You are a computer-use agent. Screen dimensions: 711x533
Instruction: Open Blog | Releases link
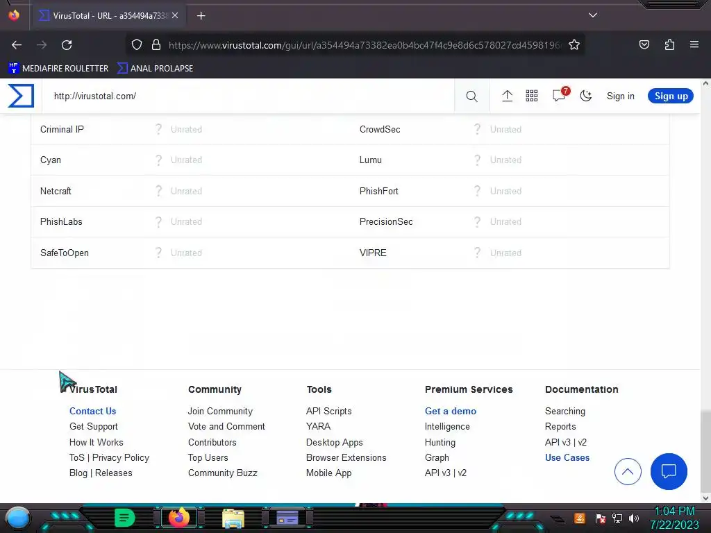tap(101, 473)
